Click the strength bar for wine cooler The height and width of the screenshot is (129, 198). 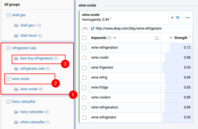coord(177,58)
